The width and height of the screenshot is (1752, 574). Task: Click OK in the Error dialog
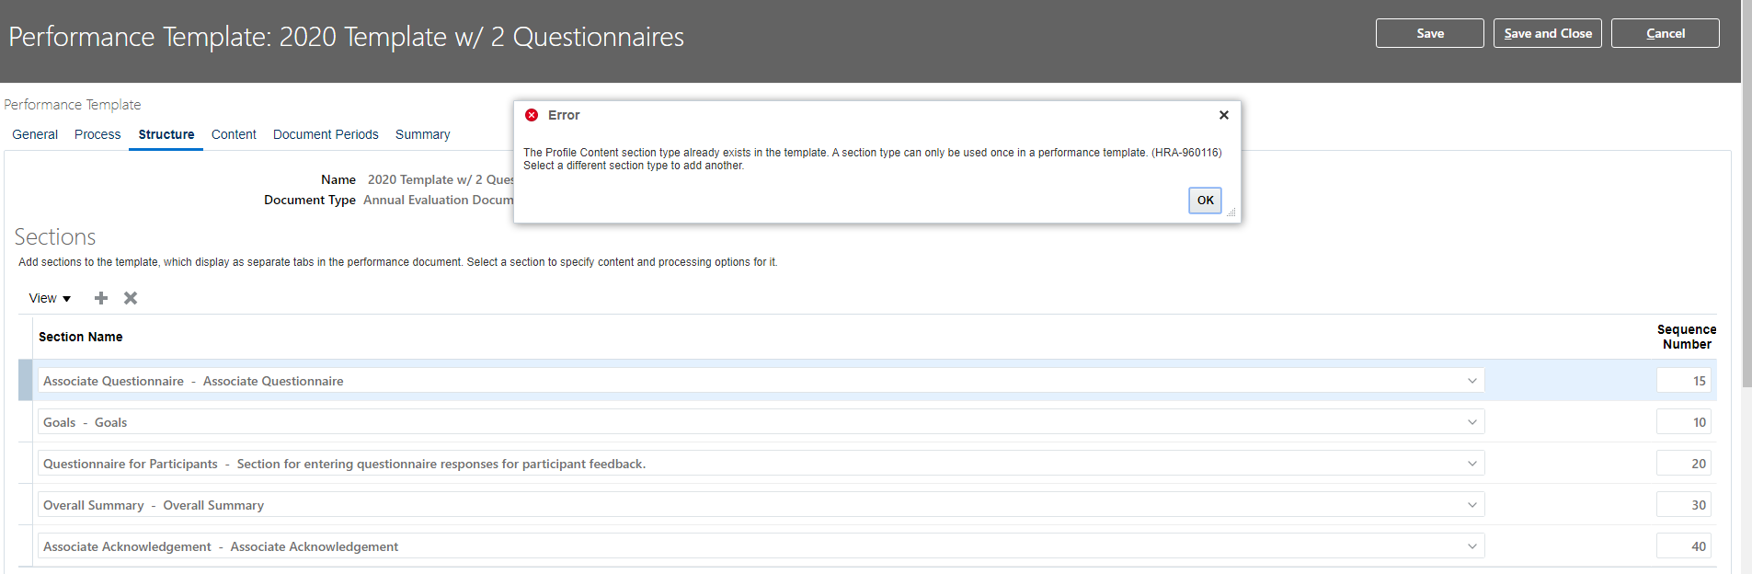1205,201
